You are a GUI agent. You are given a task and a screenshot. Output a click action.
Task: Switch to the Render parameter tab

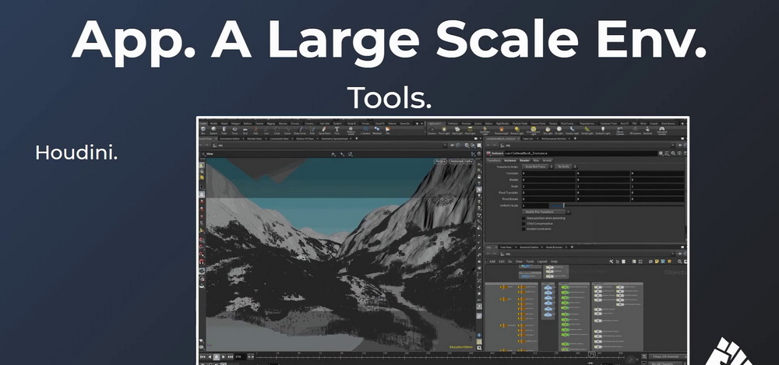524,160
